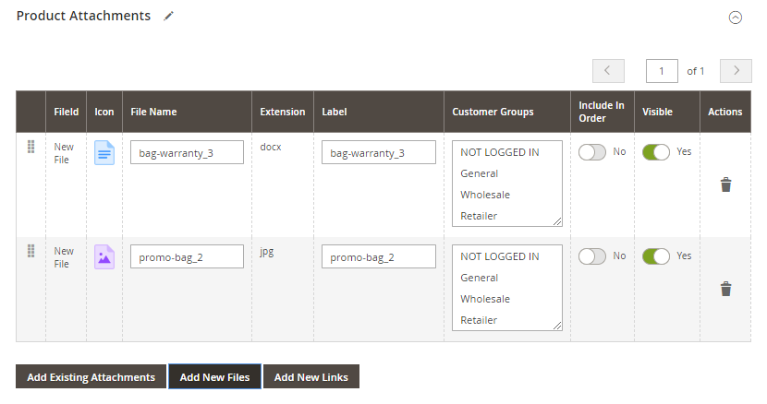
Task: Enable Include In Order for promo-bag_2
Action: (x=591, y=256)
